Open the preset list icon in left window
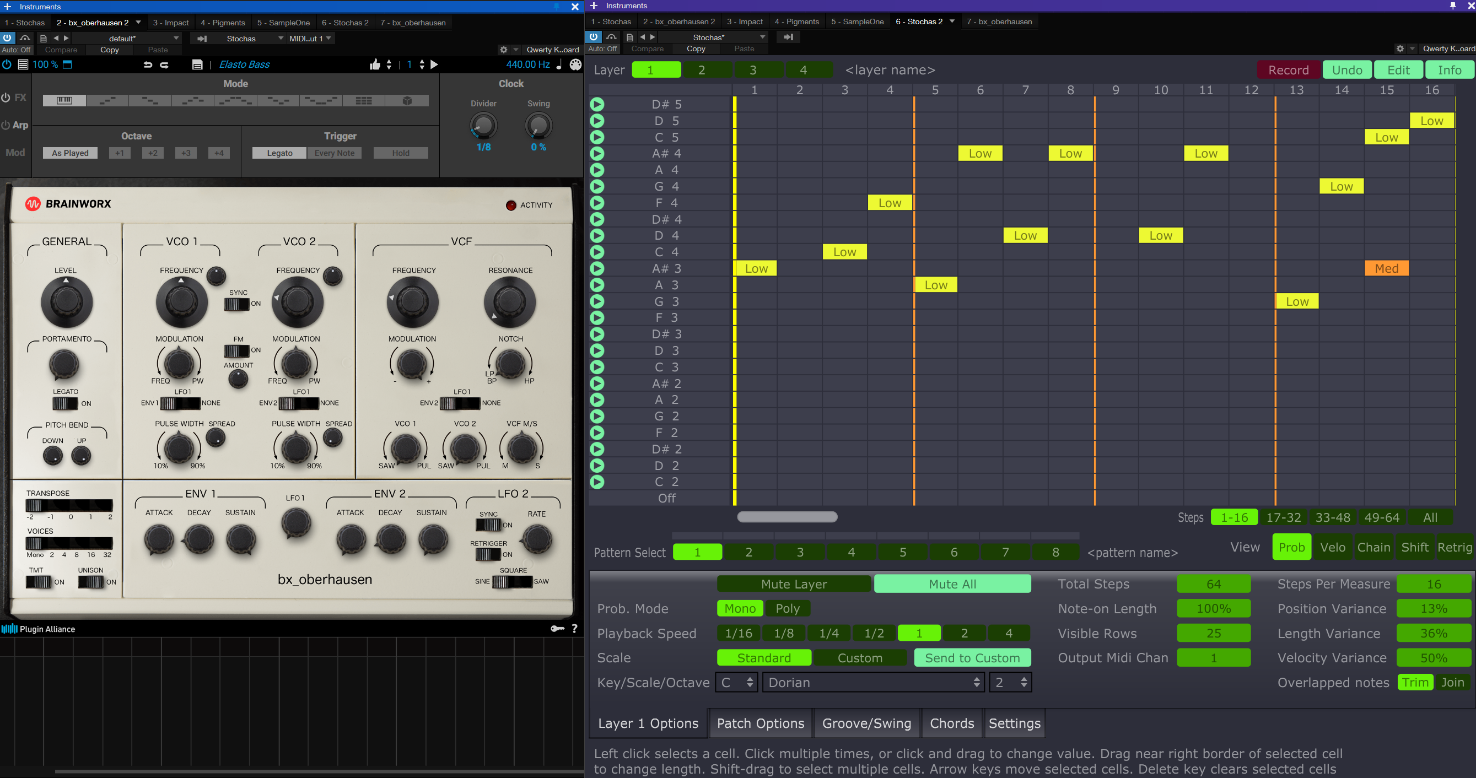 (44, 39)
